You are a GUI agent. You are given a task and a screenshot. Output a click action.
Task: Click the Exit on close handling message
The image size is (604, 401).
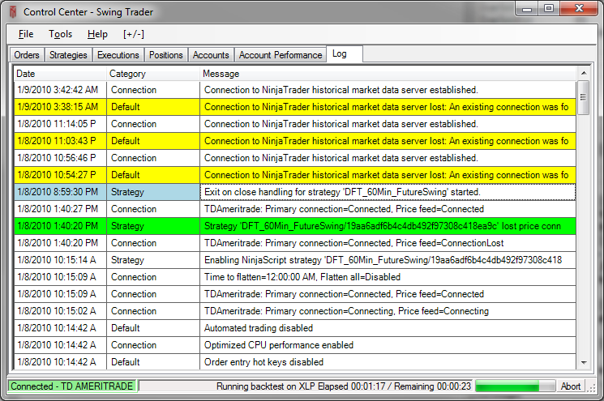pyautogui.click(x=388, y=192)
